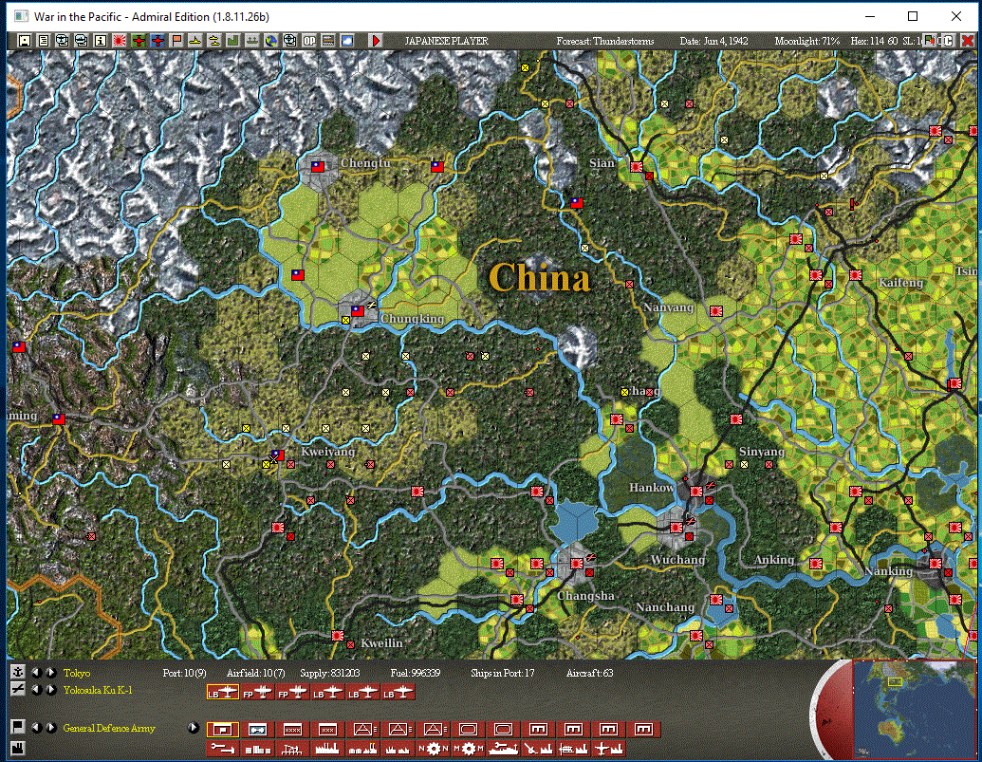Click the 'Ships in Port: 17' text

(x=502, y=673)
